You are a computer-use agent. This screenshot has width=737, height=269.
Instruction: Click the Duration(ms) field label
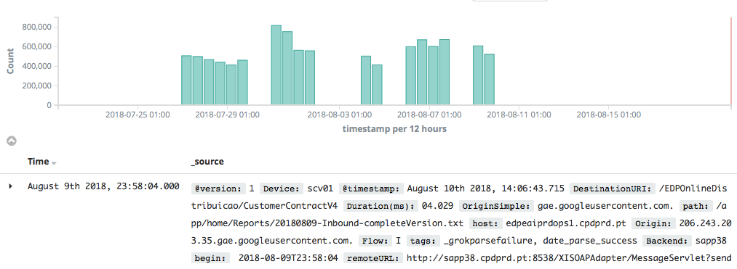(x=381, y=206)
